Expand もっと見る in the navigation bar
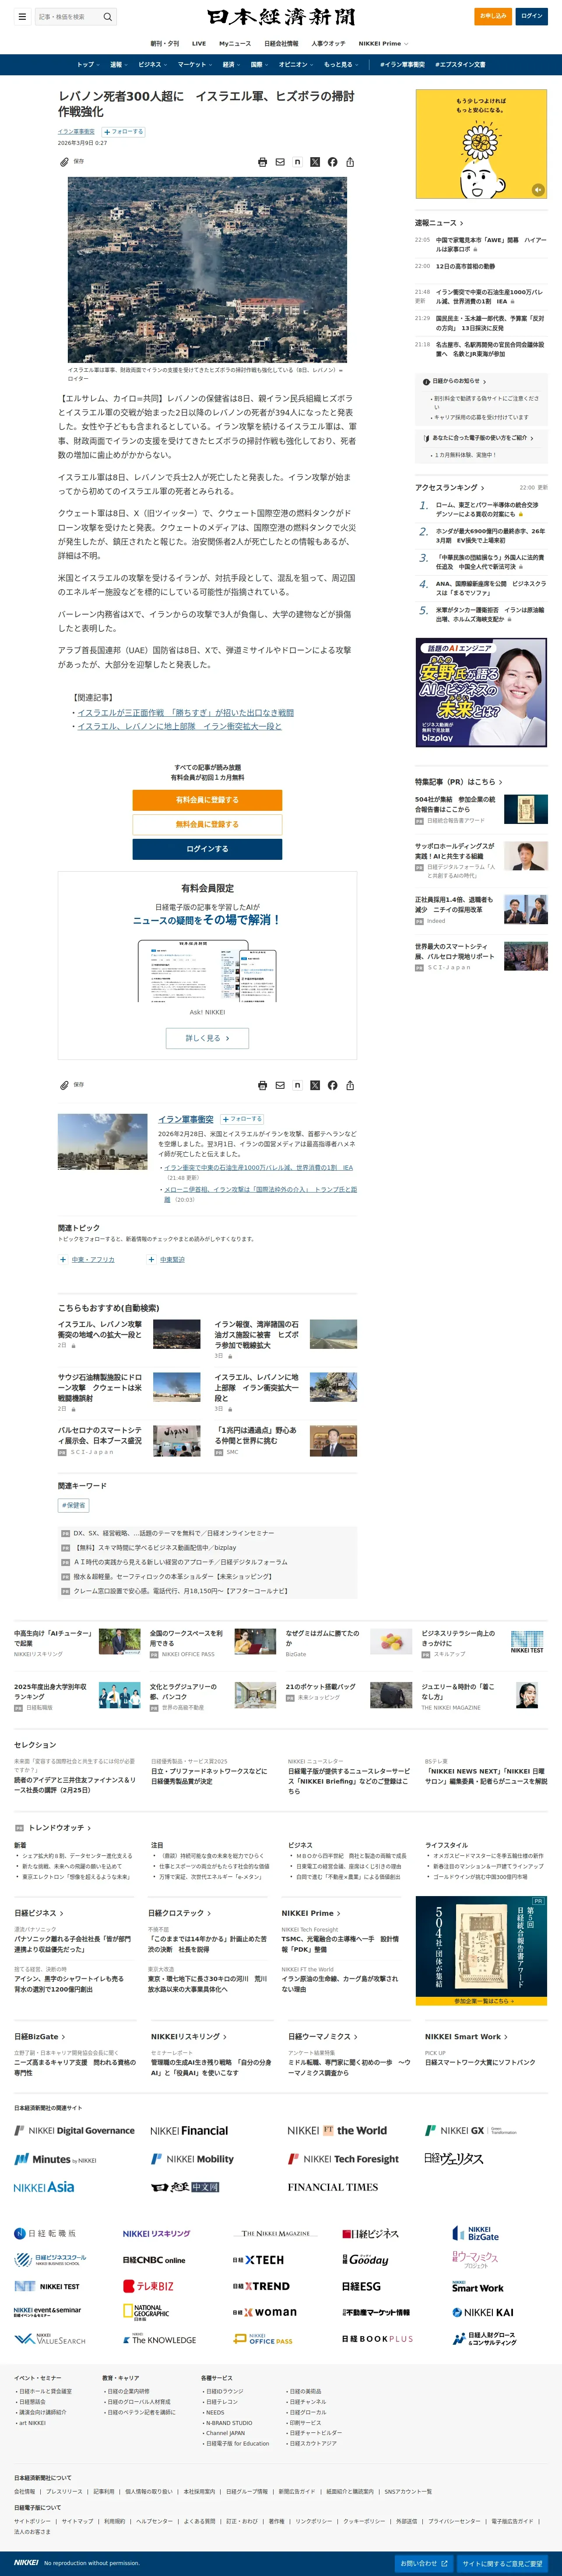Screen dimensions: 562x2576 click(340, 65)
